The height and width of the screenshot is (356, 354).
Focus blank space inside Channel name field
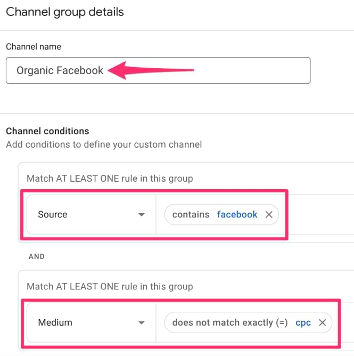250,70
